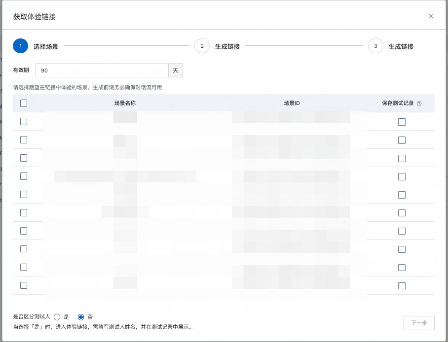This screenshot has width=448, height=342.
Task: Check the third row's scene selection checkbox
Action: click(24, 158)
